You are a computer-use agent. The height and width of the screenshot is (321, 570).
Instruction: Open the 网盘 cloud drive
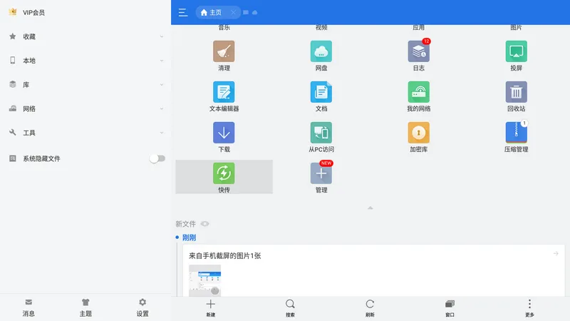coord(321,56)
